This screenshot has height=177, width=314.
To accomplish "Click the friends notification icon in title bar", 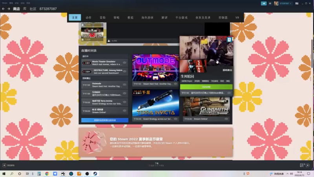I will [270, 4].
